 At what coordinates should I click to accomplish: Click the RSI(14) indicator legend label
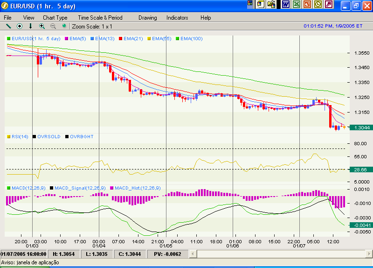pyautogui.click(x=20, y=137)
